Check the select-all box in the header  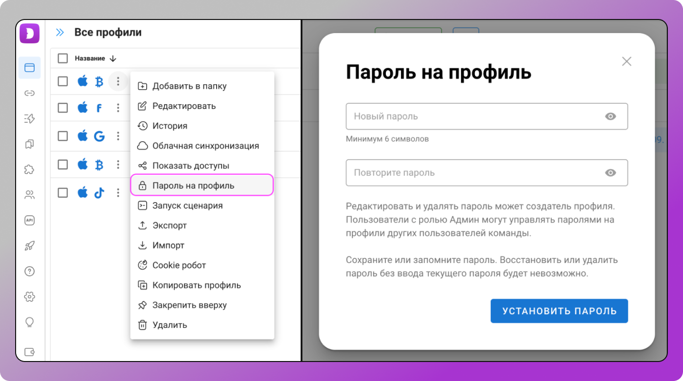(62, 58)
